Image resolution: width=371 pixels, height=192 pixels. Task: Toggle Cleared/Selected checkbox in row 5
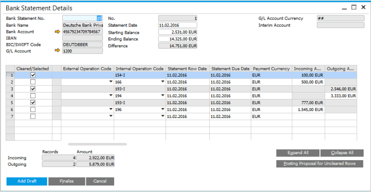coord(33,103)
